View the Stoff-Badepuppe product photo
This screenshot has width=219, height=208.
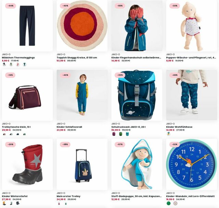(137, 165)
